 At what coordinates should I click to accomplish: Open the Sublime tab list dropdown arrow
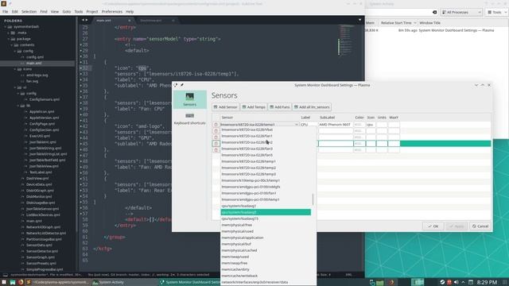pyautogui.click(x=359, y=20)
